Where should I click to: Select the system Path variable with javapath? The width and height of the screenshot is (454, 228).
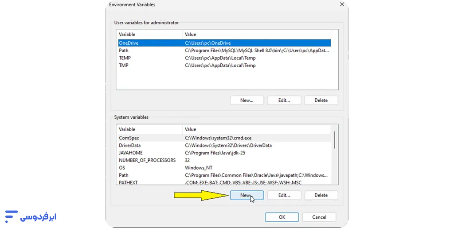tap(224, 175)
